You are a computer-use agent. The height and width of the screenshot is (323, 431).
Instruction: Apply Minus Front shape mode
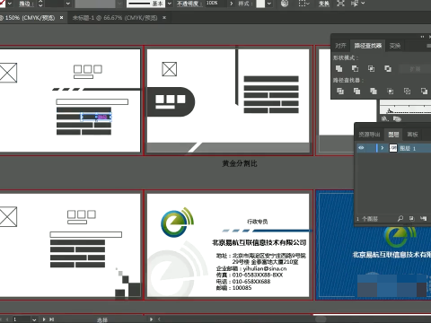(x=355, y=69)
